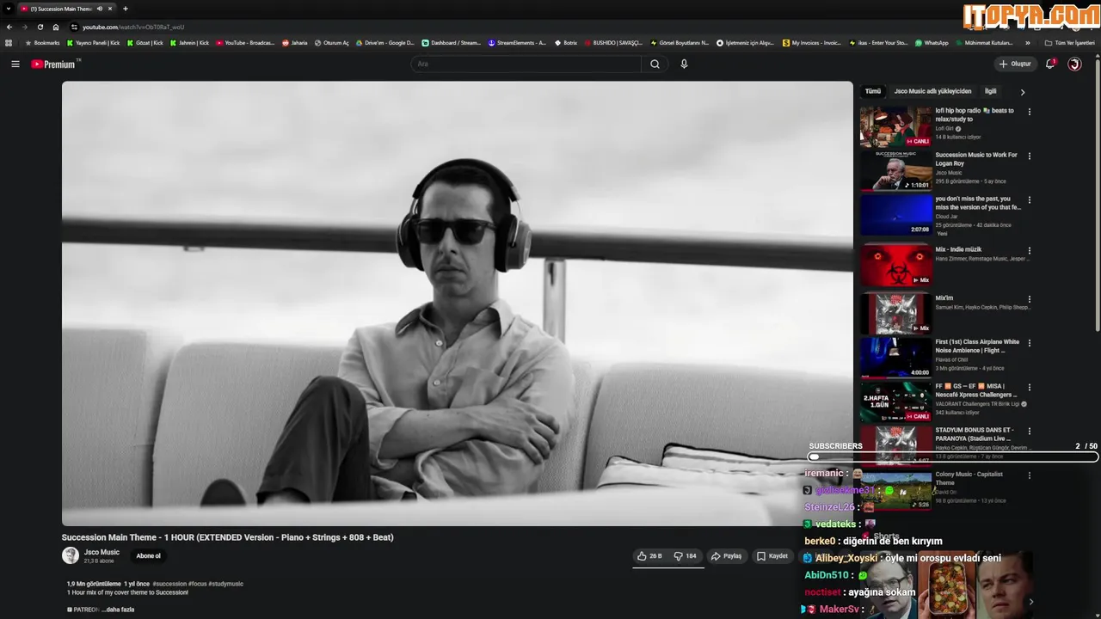Open the Yayıncı Paneli | Kick bookmark

[93, 42]
